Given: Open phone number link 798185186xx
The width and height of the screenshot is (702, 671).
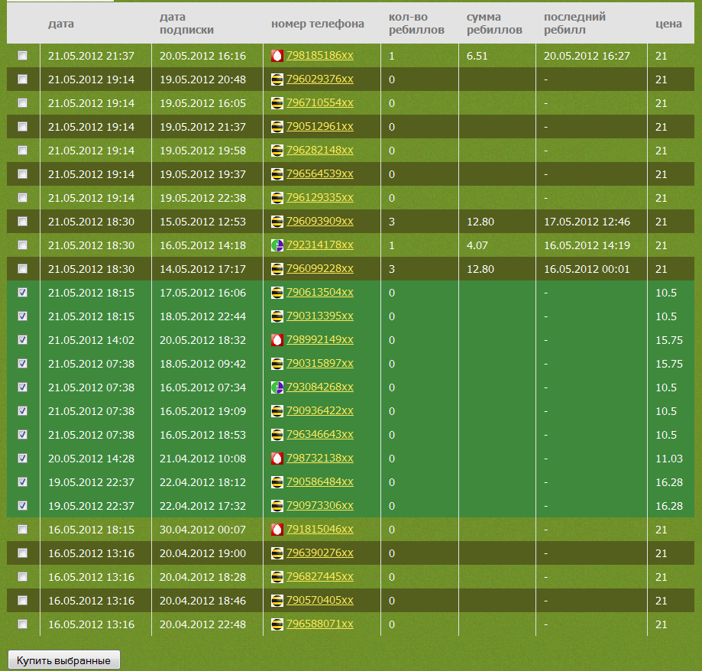Looking at the screenshot, I should (x=319, y=56).
